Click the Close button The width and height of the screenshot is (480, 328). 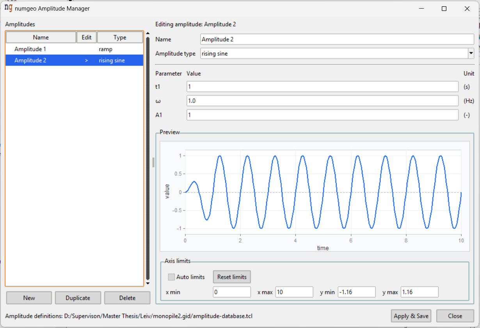tap(455, 316)
